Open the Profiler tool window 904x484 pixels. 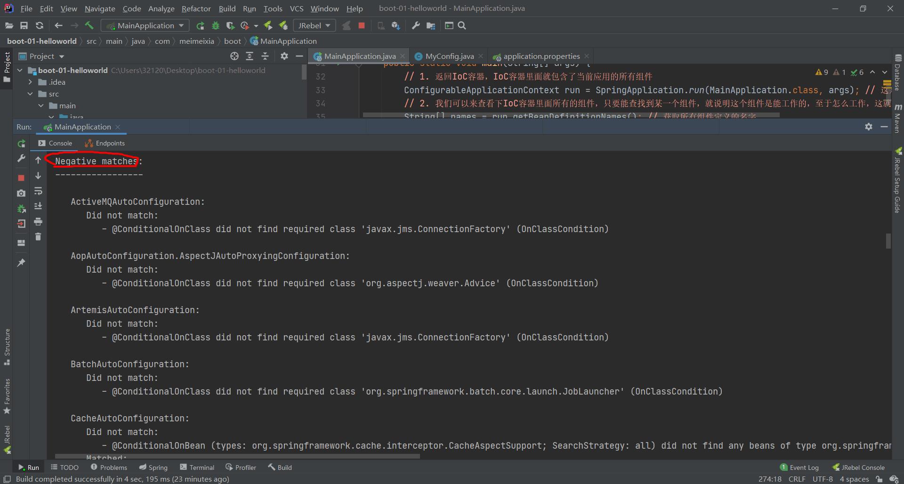pyautogui.click(x=241, y=468)
